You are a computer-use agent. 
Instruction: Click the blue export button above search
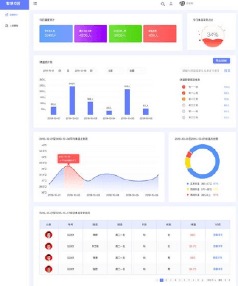tap(221, 61)
